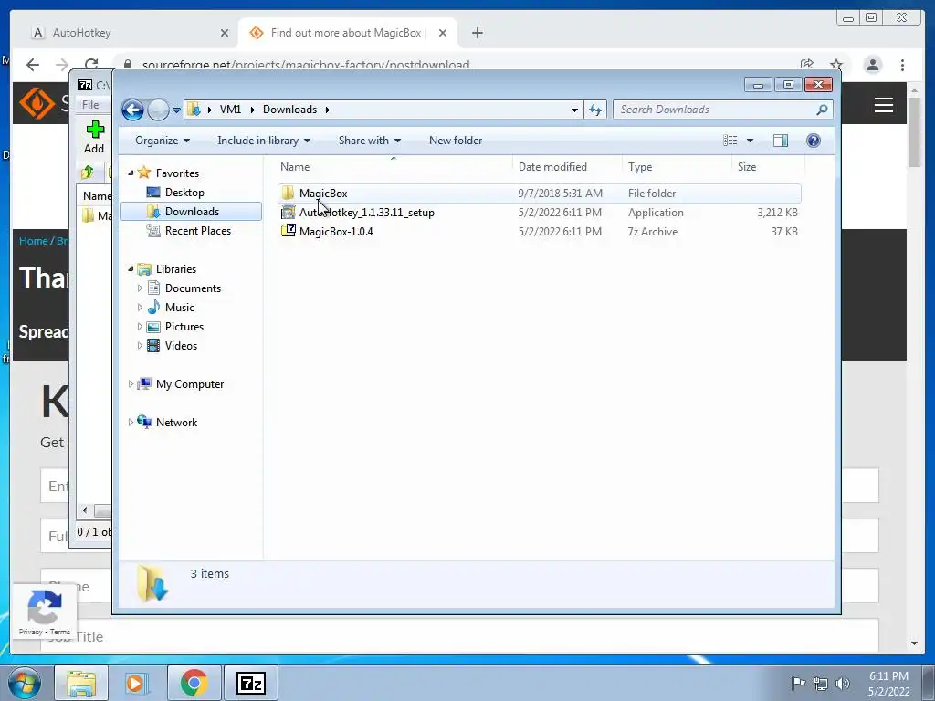Select the AutoHotkey_1.1.33.11_setup file icon
Screen dimensions: 935x701
(288, 212)
